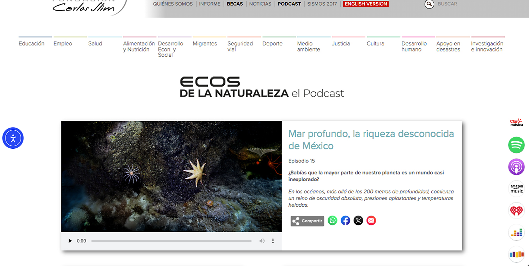The height and width of the screenshot is (266, 529).
Task: Open the accessibility options widget
Action: [x=13, y=138]
